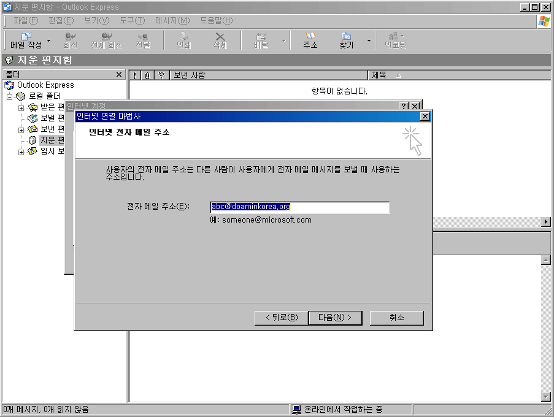The width and height of the screenshot is (554, 417).
Task: Open the 메시지(M) menu
Action: 172,21
